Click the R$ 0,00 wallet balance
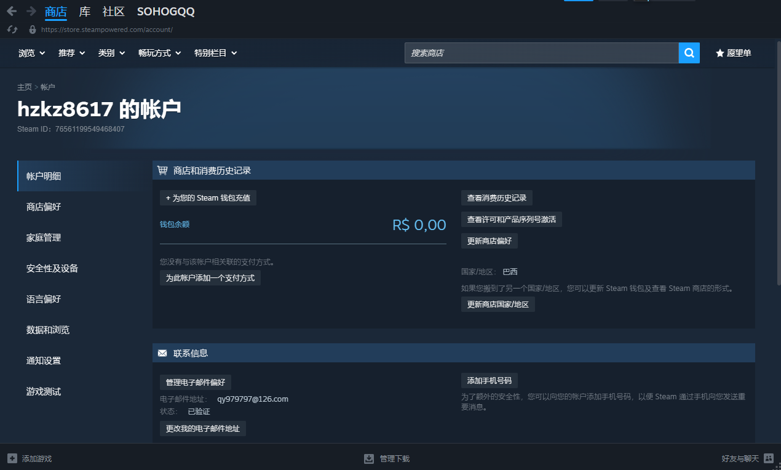The height and width of the screenshot is (470, 781). tap(419, 225)
